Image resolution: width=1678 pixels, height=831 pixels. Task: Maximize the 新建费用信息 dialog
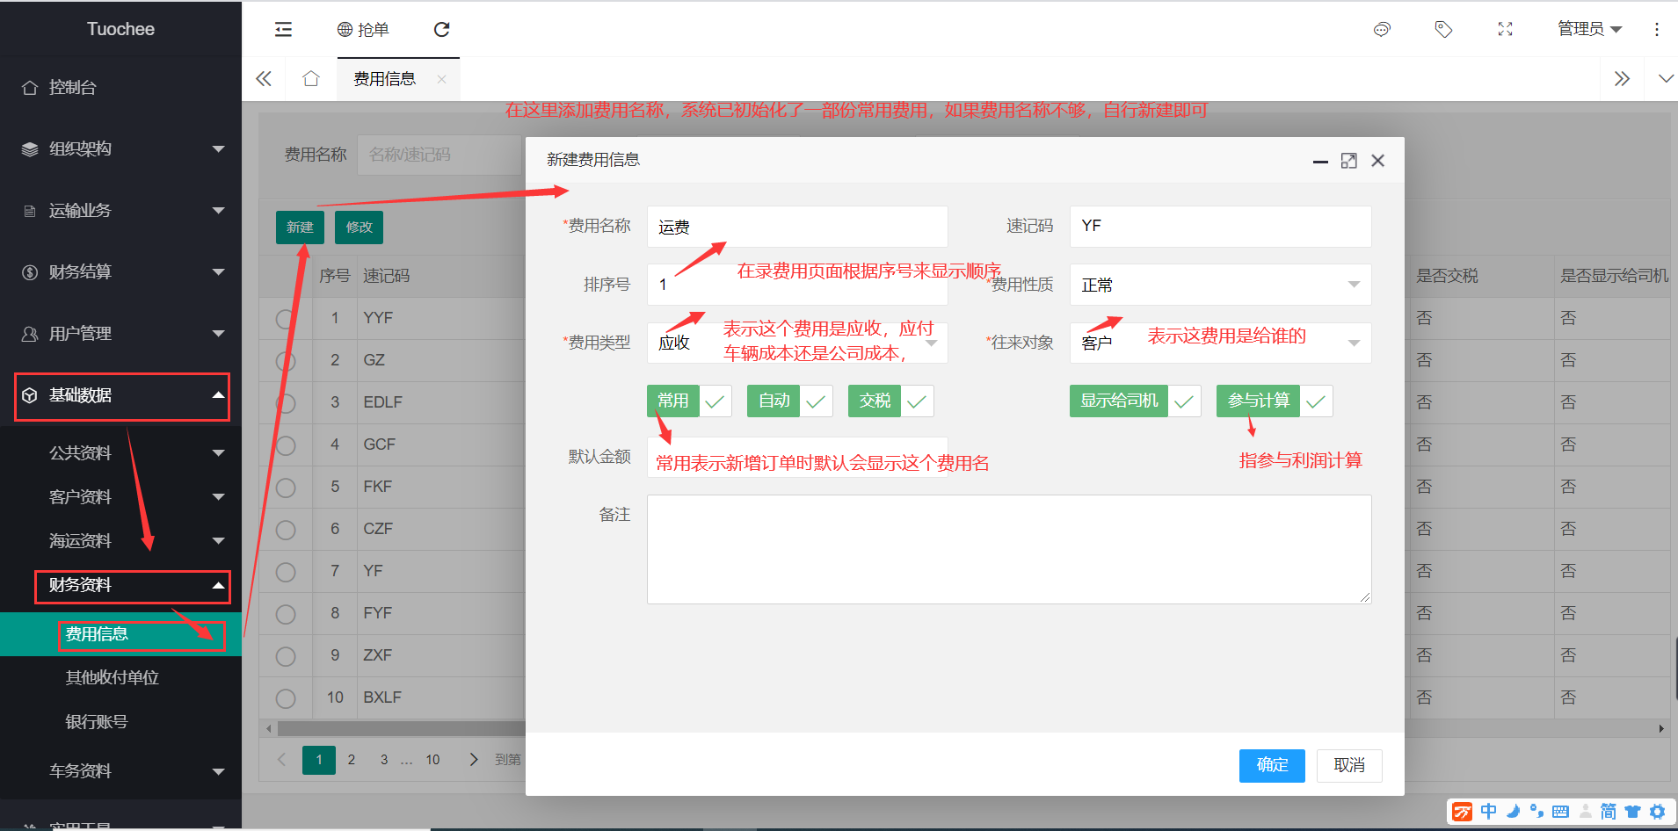point(1348,161)
